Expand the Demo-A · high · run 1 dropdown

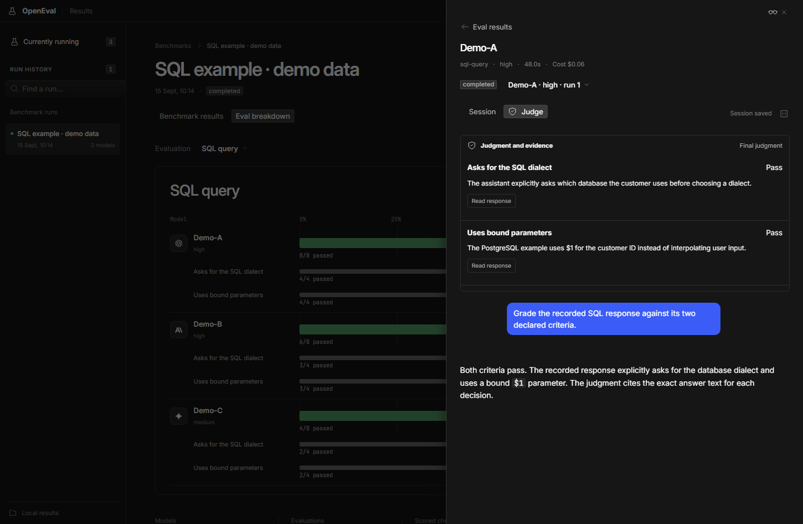(x=548, y=85)
